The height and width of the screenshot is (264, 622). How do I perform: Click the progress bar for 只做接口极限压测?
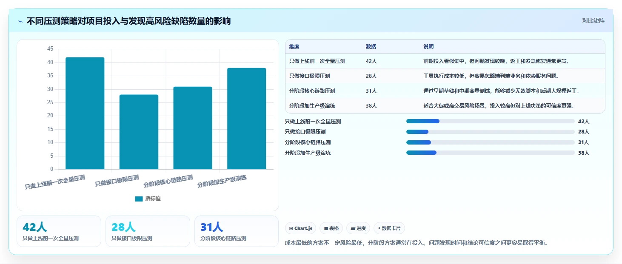tap(490, 132)
